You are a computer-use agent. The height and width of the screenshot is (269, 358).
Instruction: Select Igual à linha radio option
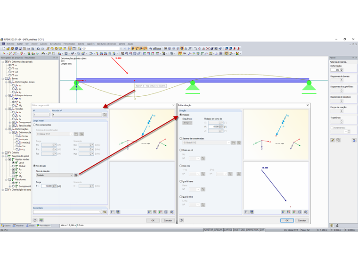click(181, 197)
